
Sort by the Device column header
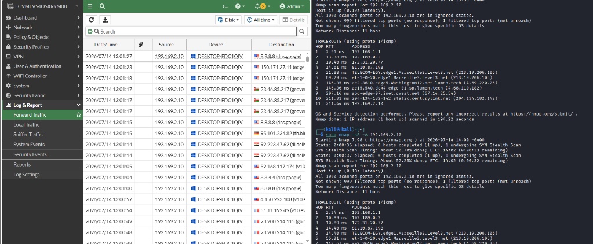[216, 45]
